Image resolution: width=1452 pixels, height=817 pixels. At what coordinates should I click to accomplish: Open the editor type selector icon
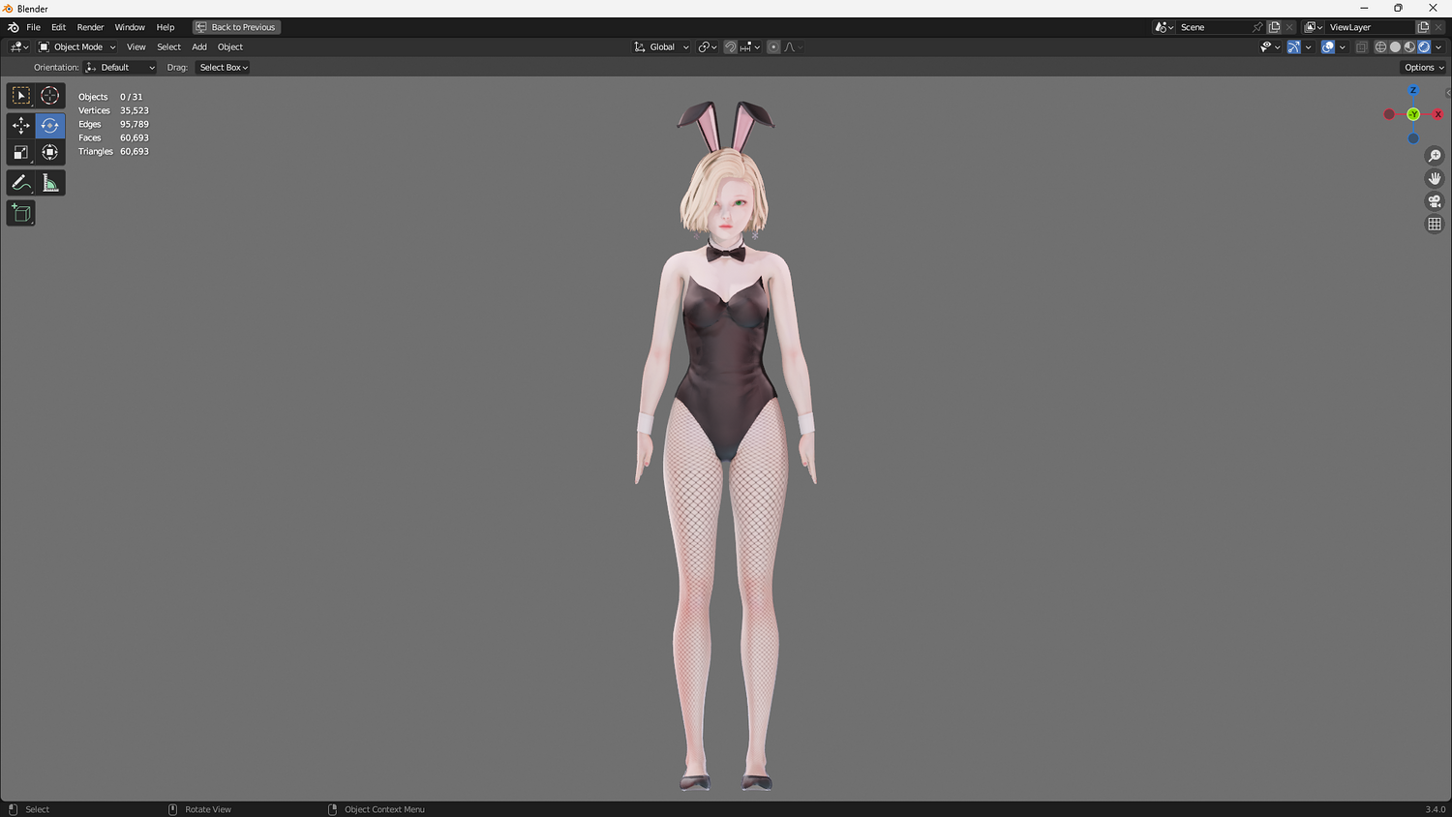pos(18,46)
